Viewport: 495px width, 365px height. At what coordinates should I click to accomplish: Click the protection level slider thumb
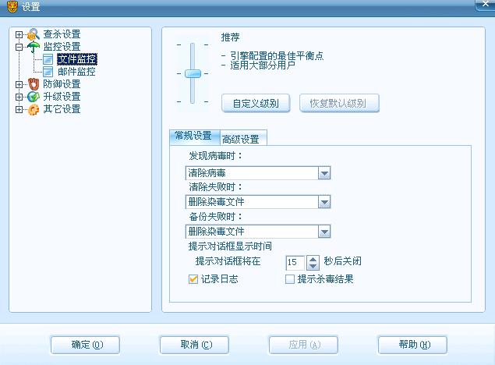[x=193, y=73]
